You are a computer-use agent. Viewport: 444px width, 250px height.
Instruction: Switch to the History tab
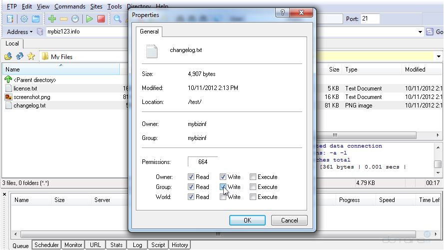[180, 244]
